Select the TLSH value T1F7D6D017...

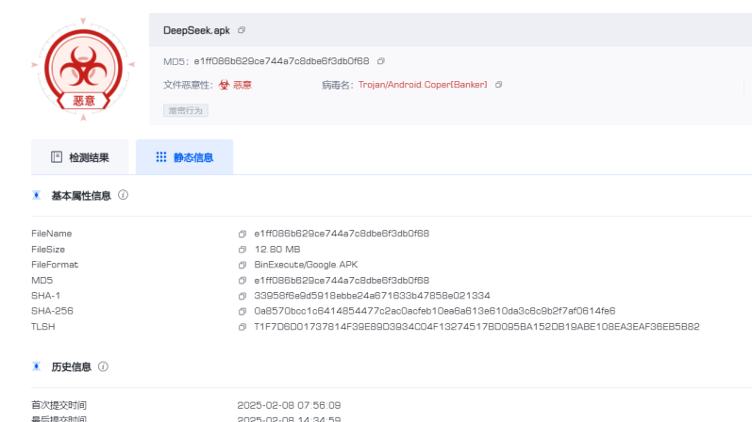coord(476,327)
